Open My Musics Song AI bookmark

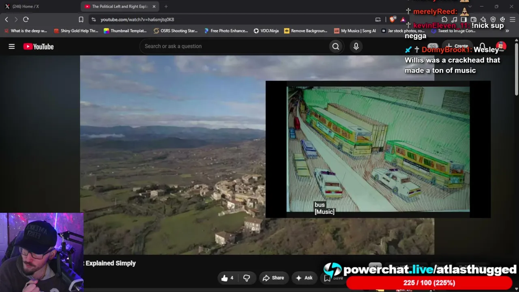pyautogui.click(x=355, y=31)
